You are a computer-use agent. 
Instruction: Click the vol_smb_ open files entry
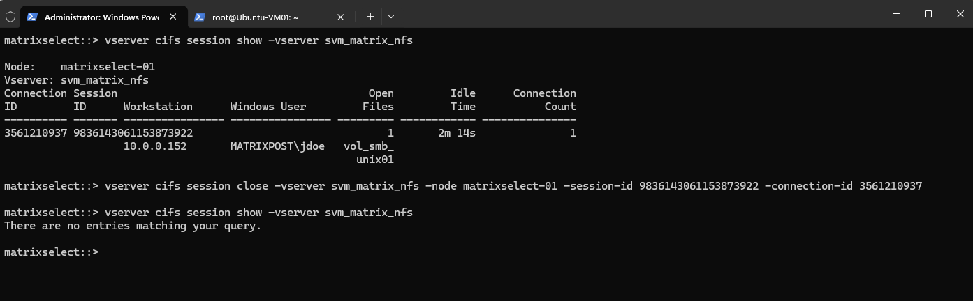click(x=369, y=146)
